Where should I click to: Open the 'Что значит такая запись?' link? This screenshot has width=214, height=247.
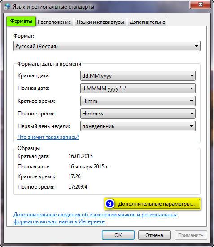[x=48, y=137]
